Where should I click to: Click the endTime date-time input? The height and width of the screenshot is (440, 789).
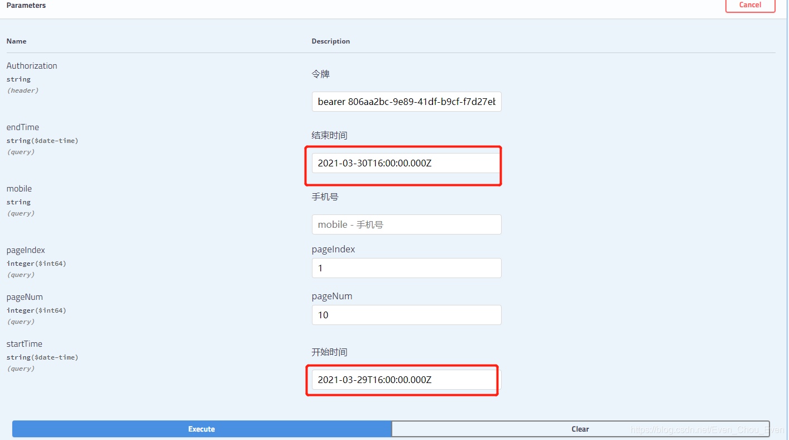click(406, 163)
